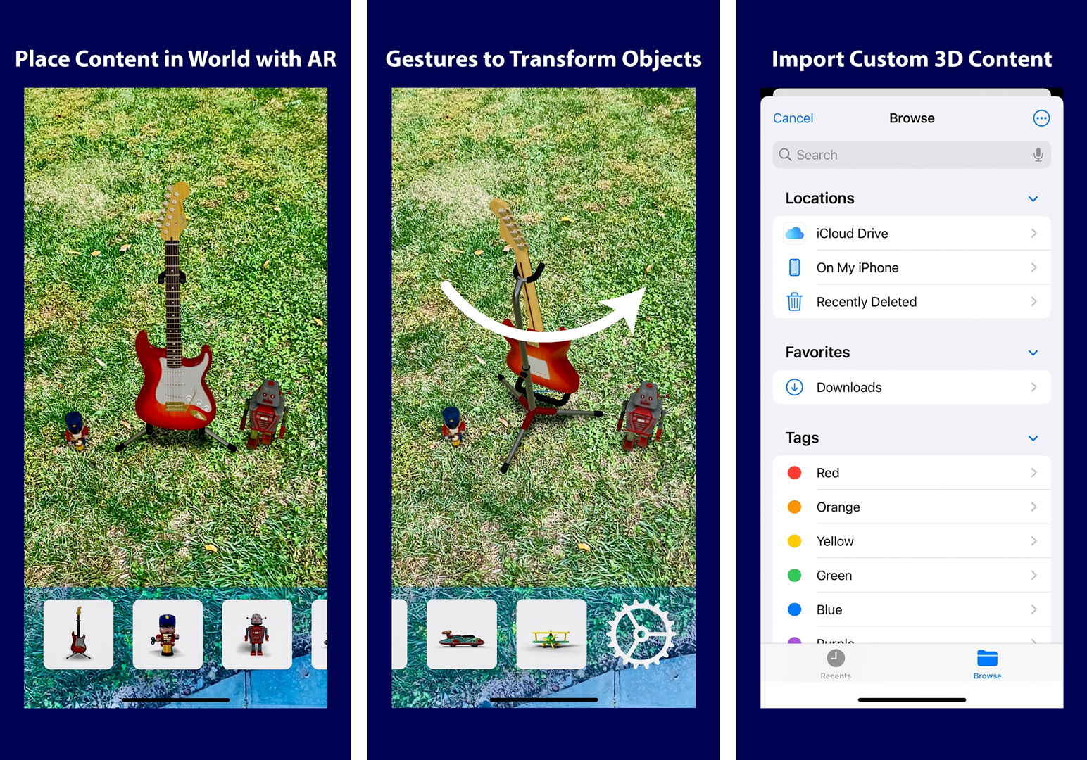This screenshot has width=1087, height=760.
Task: Collapse the Tags section
Action: coord(1033,438)
